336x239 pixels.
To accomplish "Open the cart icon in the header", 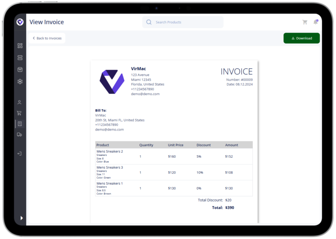I will [x=304, y=22].
